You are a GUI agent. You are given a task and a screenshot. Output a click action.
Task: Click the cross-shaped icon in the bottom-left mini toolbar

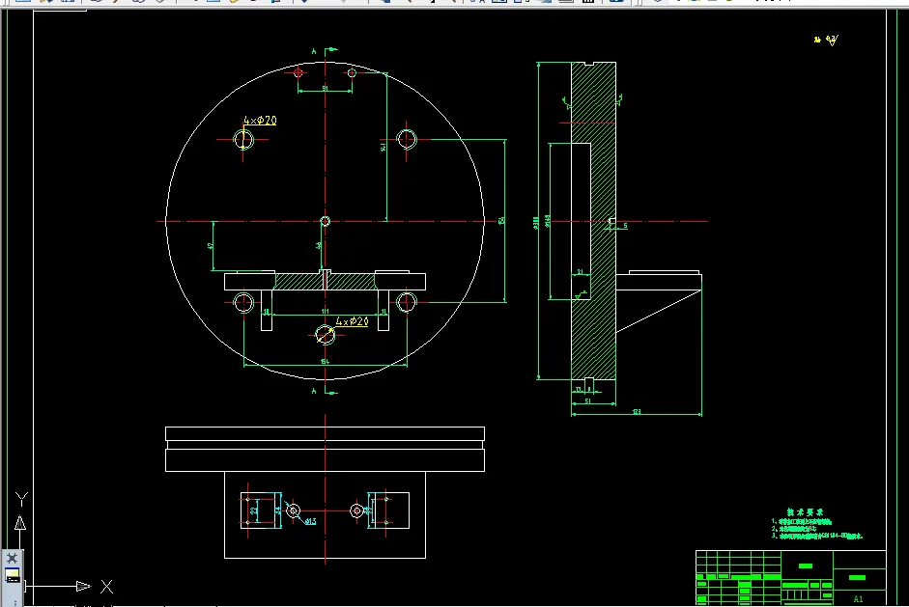click(13, 558)
